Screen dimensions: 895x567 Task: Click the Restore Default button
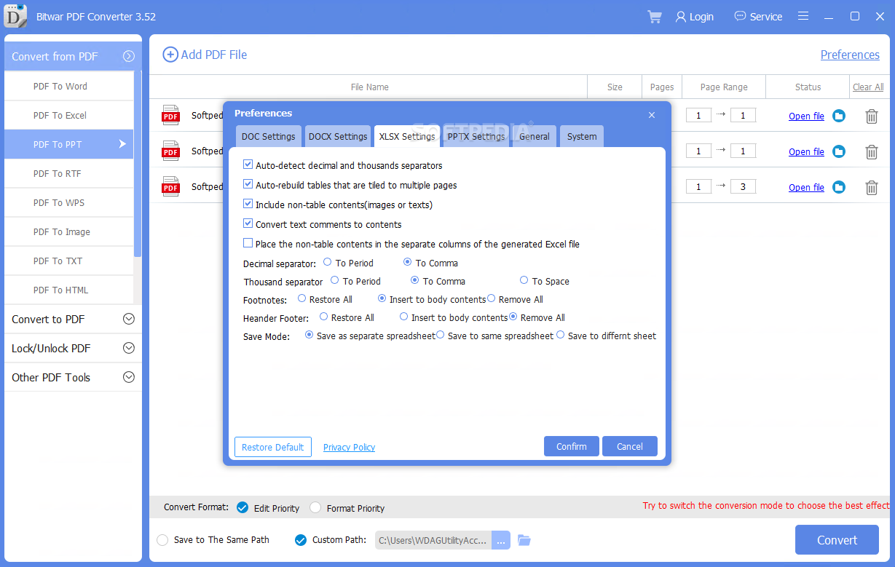click(x=273, y=447)
